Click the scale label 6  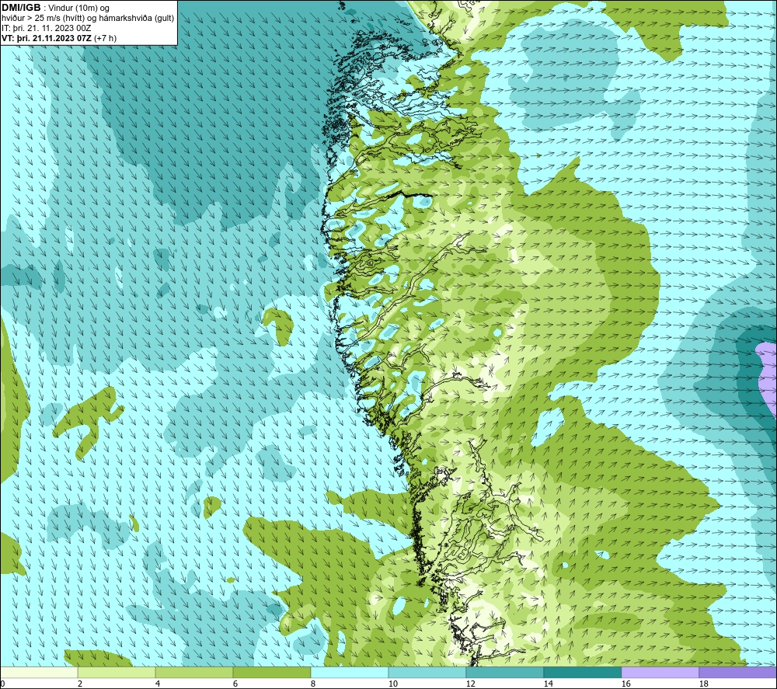[x=235, y=684]
